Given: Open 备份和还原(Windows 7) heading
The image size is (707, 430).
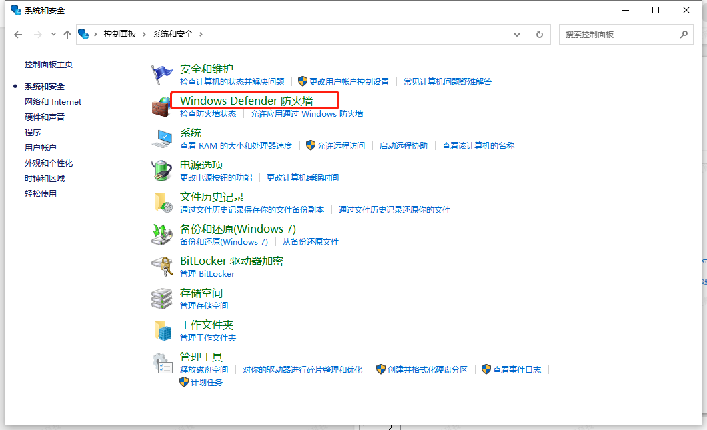Looking at the screenshot, I should pos(238,229).
